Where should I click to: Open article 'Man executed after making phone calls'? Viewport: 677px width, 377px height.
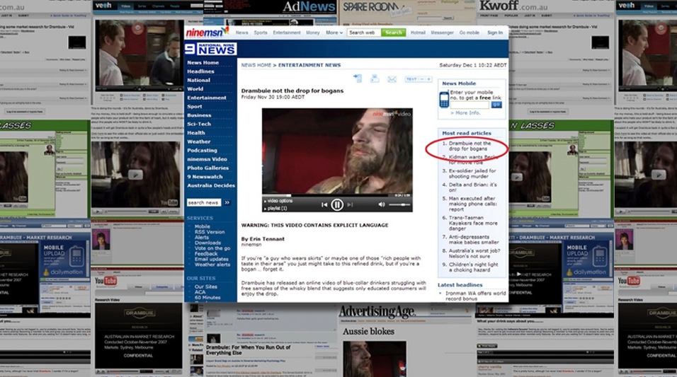tap(473, 204)
